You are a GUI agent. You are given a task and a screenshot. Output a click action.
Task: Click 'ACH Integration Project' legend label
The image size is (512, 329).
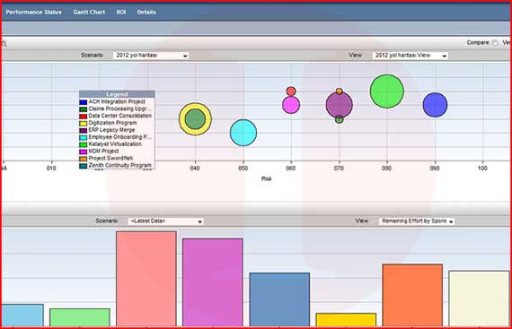tap(117, 101)
